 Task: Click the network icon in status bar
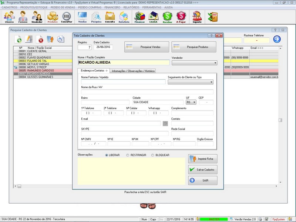[x=266, y=219]
